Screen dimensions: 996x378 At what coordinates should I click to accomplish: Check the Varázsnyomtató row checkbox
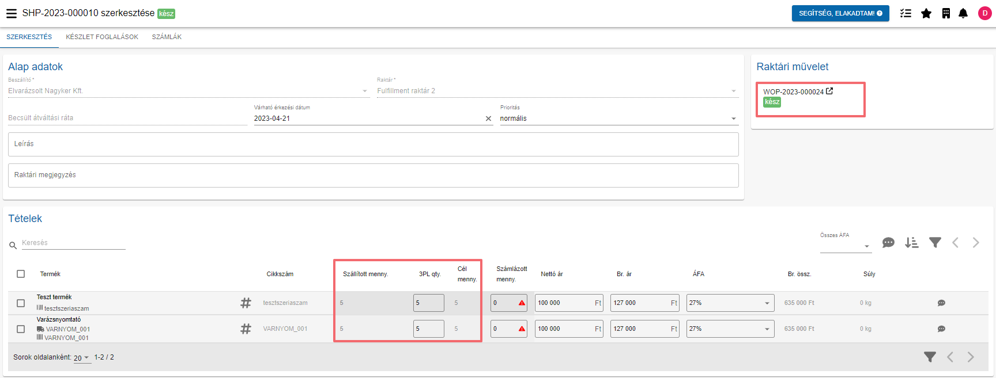(21, 329)
